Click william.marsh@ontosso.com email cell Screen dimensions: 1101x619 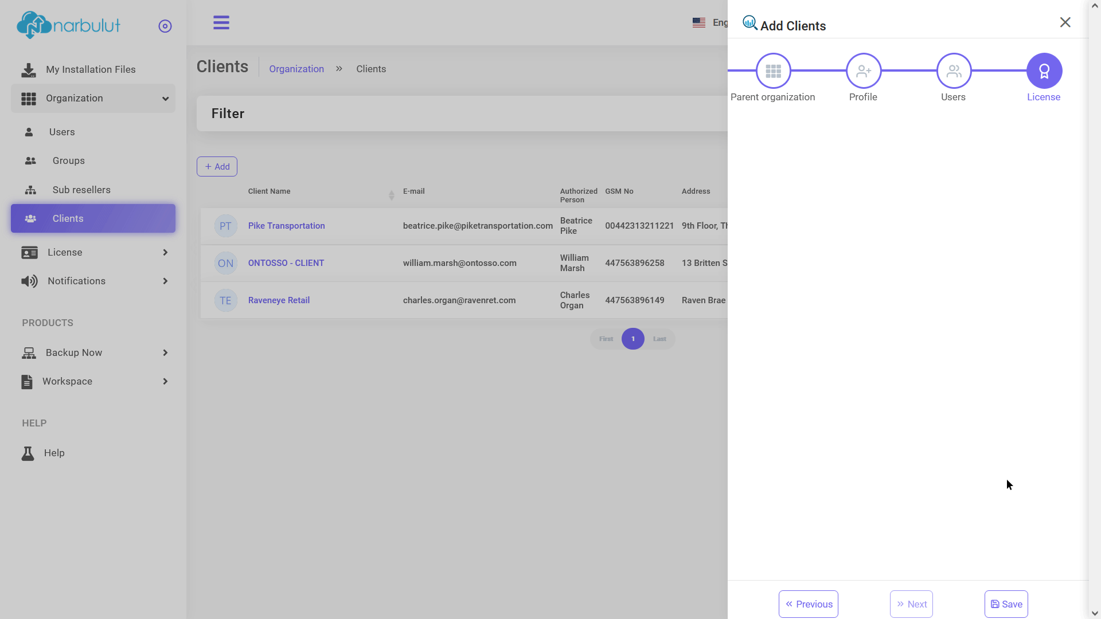click(x=460, y=263)
